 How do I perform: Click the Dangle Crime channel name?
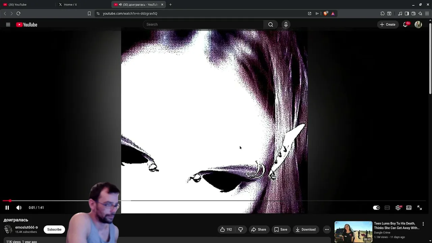tap(382, 233)
